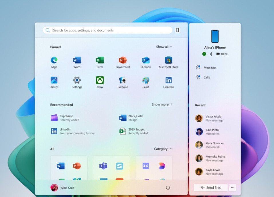Image resolution: width=274 pixels, height=197 pixels.
Task: Launch the Xbox pinned app
Action: pyautogui.click(x=100, y=82)
